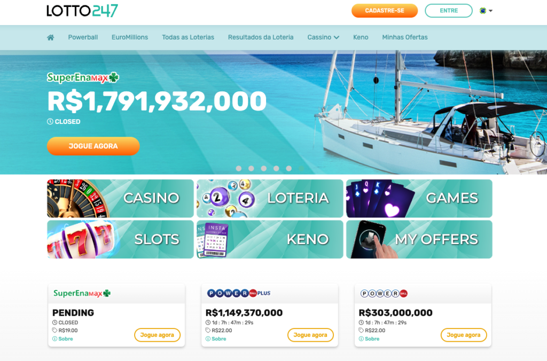547x361 pixels.
Task: Click the ENTRE login button
Action: click(x=449, y=11)
